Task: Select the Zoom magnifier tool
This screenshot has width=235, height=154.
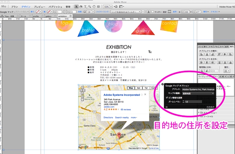Action: pos(90,7)
